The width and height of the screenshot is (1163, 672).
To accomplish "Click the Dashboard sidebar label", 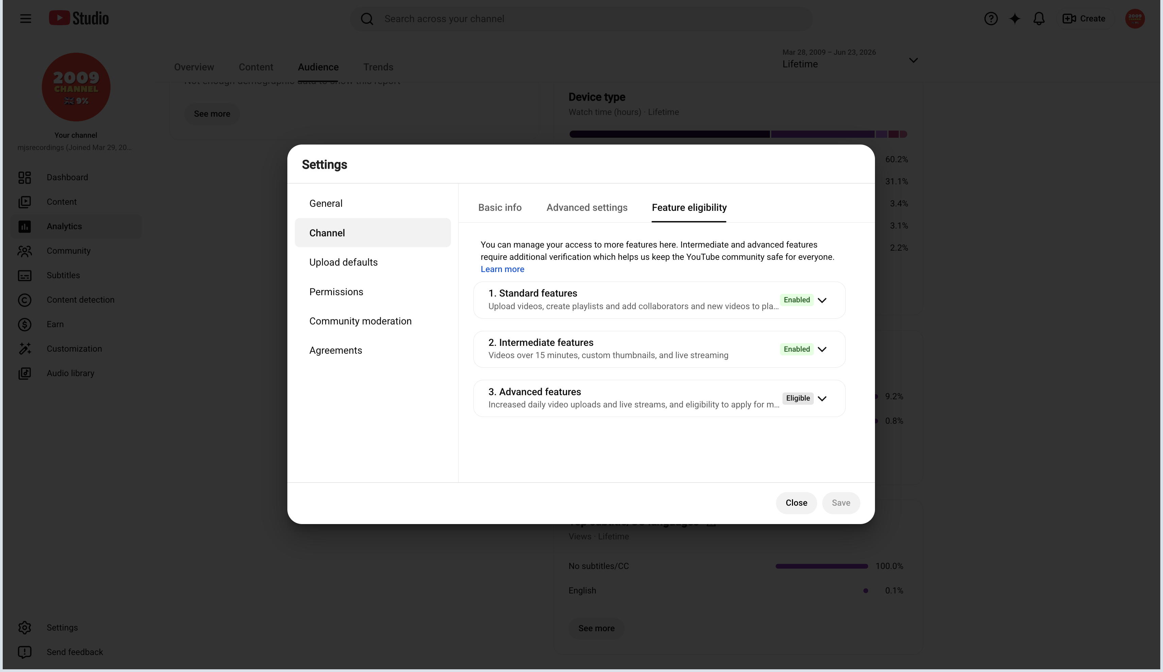I will tap(67, 178).
